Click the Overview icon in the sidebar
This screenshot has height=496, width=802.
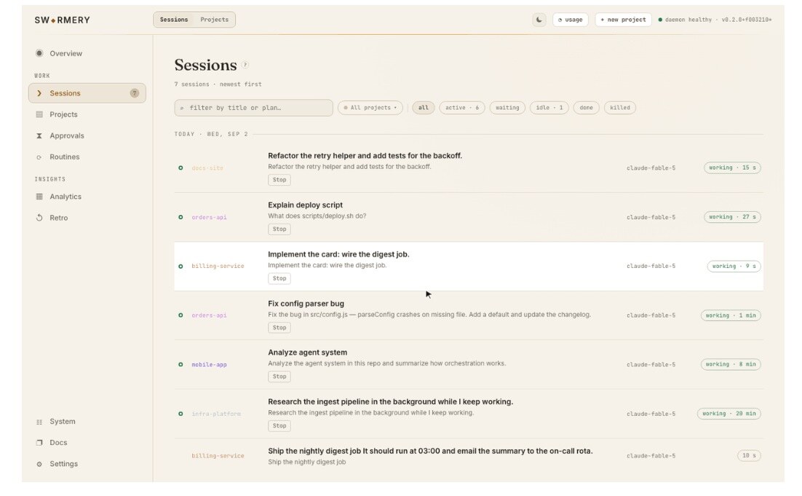(39, 53)
